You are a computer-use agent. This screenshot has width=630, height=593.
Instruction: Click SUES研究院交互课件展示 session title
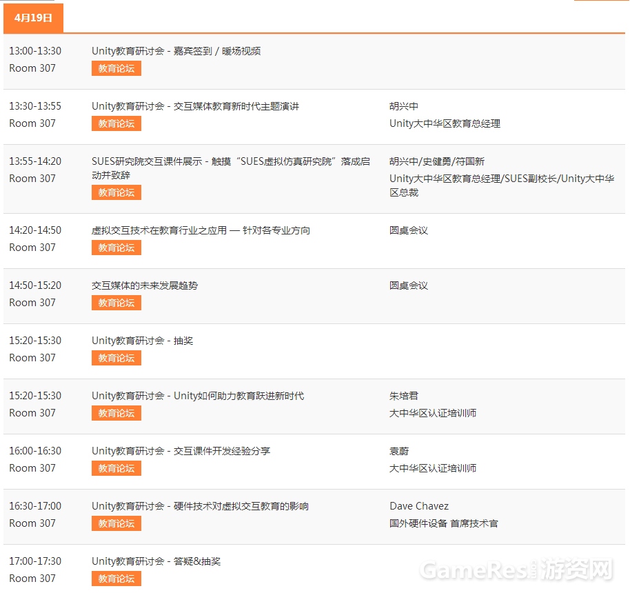(231, 168)
